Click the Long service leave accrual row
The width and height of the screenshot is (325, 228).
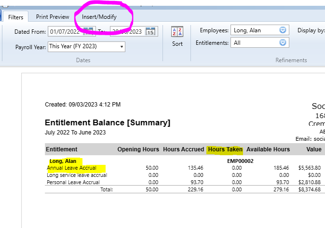77,175
